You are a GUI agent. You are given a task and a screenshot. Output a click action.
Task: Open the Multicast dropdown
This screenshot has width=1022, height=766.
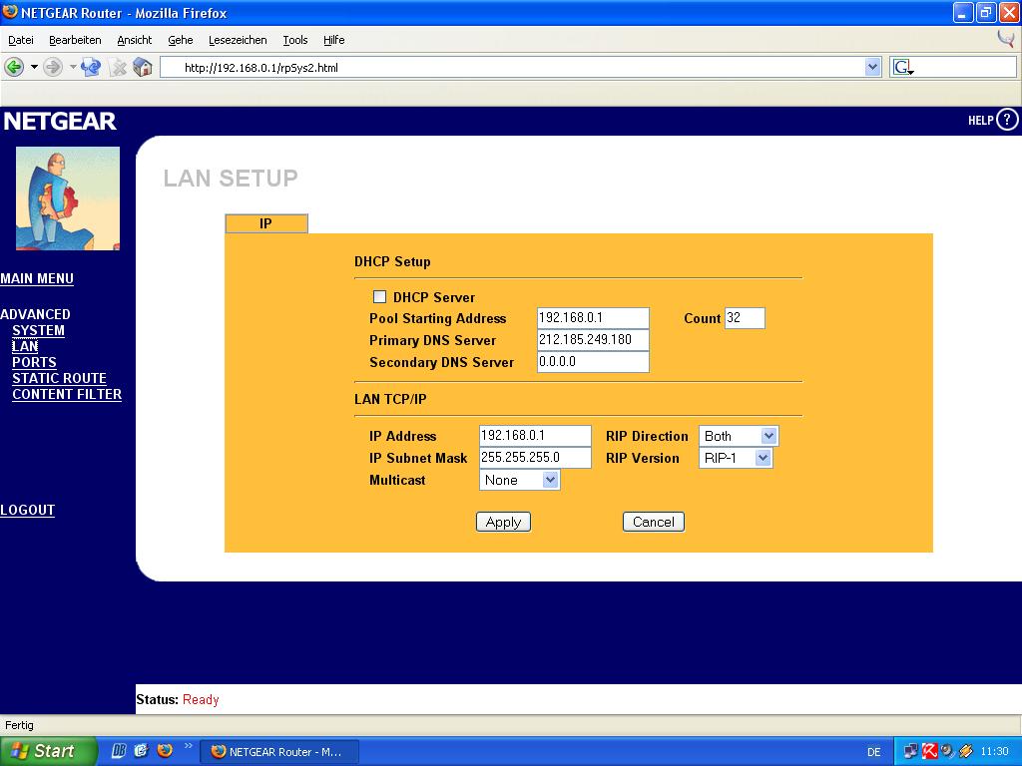tap(519, 480)
